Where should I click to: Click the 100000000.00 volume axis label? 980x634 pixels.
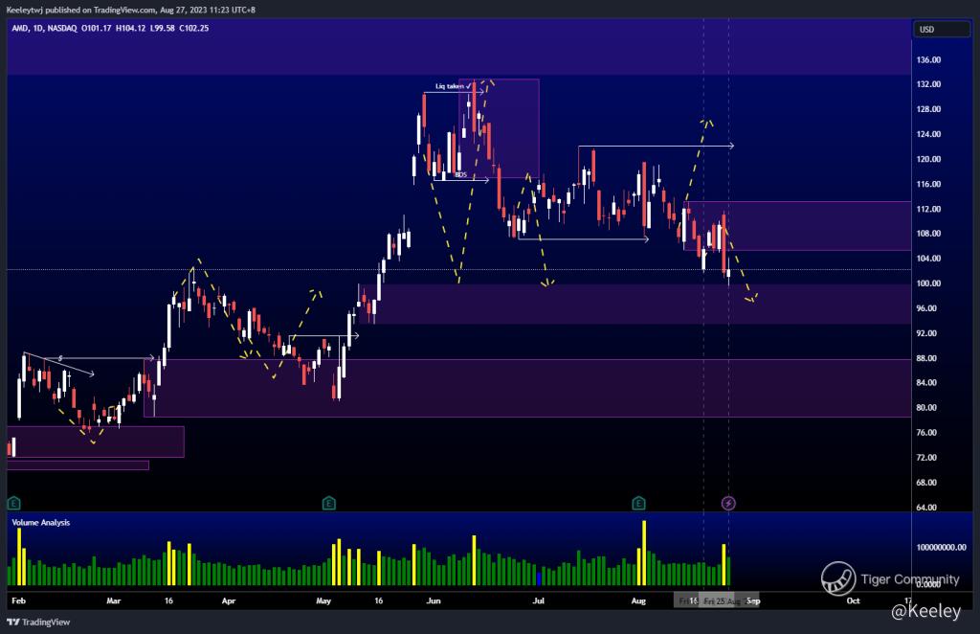942,548
